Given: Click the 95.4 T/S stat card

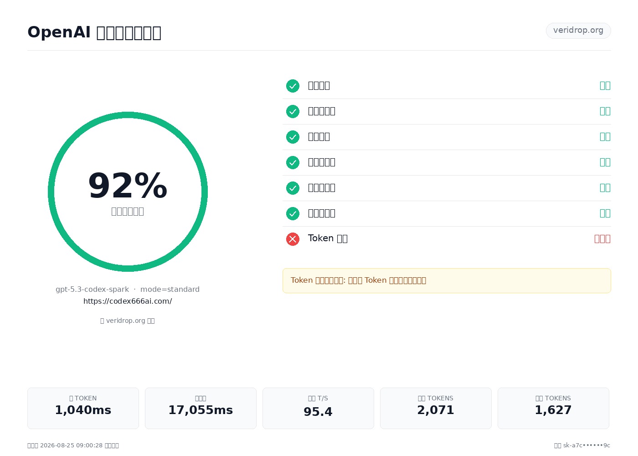Looking at the screenshot, I should point(318,408).
